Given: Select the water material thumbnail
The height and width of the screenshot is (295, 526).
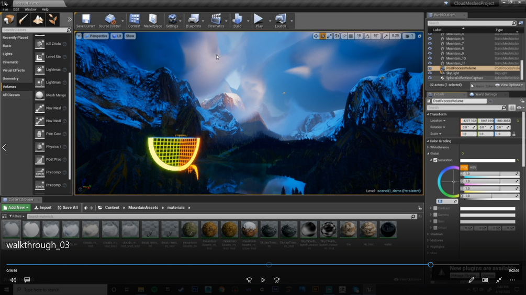Looking at the screenshot, I should [388, 230].
